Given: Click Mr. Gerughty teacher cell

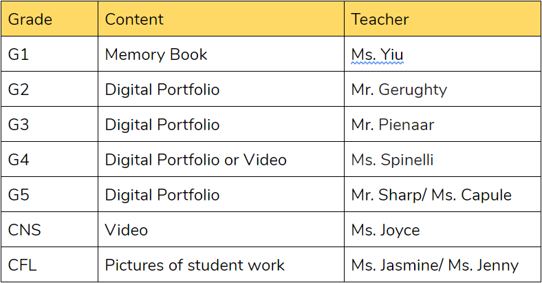Looking at the screenshot, I should click(x=442, y=89).
